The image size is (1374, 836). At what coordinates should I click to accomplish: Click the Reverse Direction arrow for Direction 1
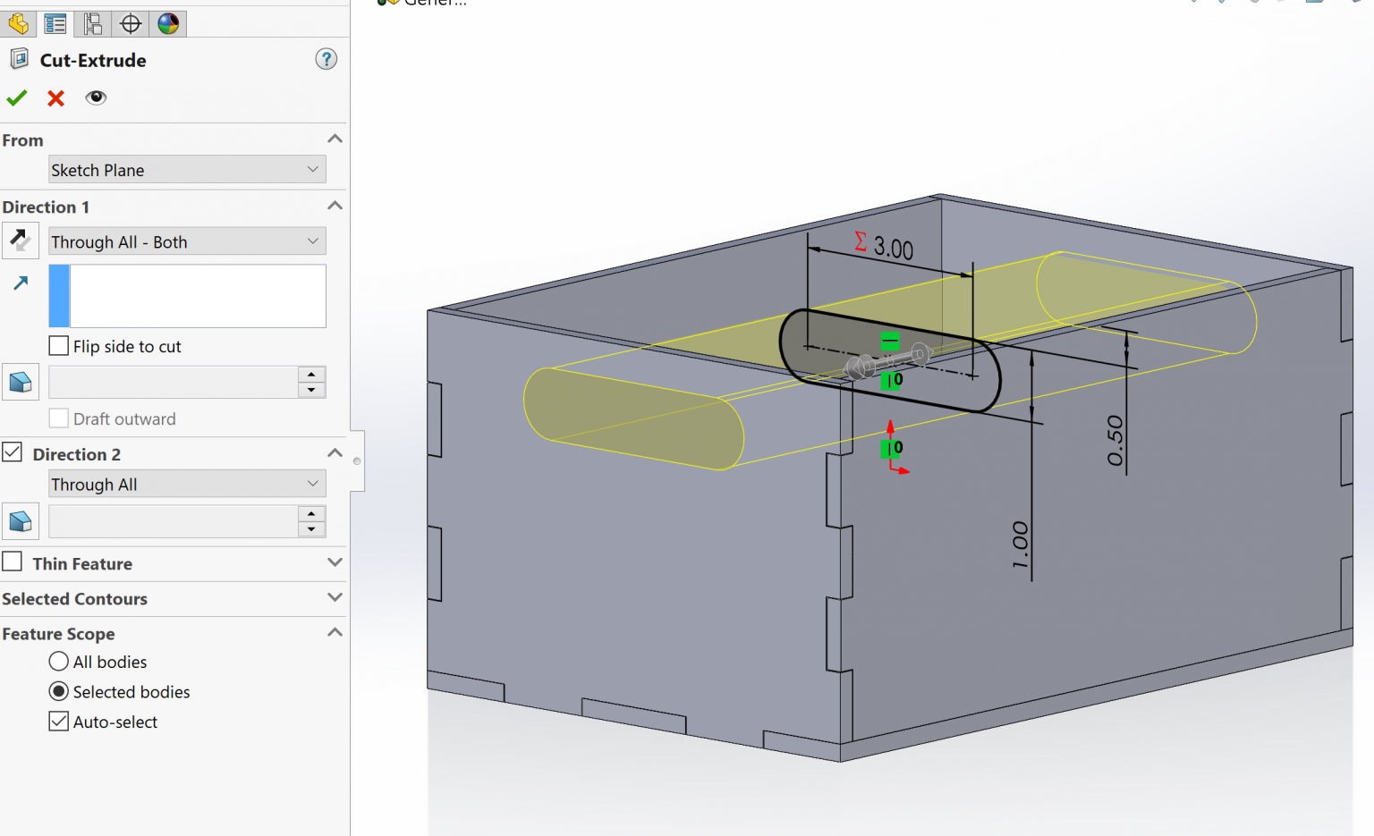pyautogui.click(x=20, y=240)
